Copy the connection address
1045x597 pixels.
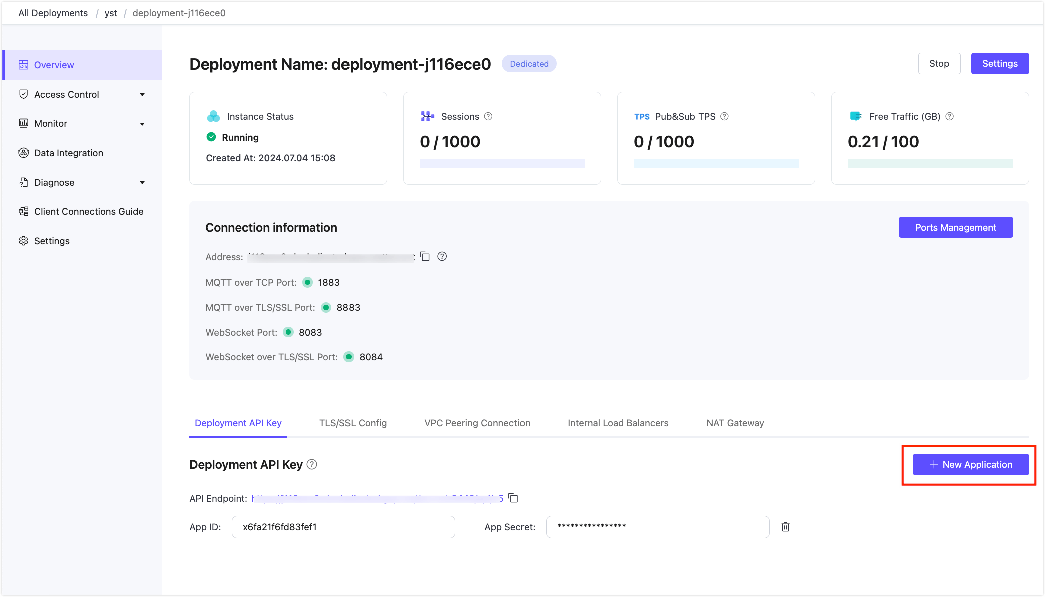click(425, 256)
